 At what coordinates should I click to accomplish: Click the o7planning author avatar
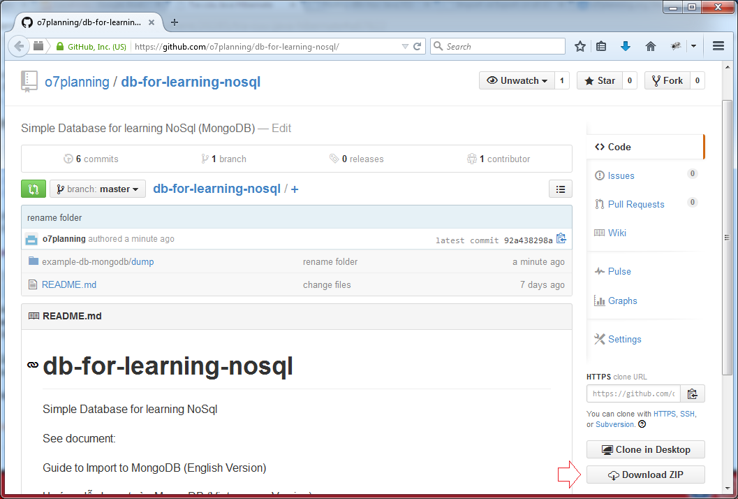tap(31, 239)
